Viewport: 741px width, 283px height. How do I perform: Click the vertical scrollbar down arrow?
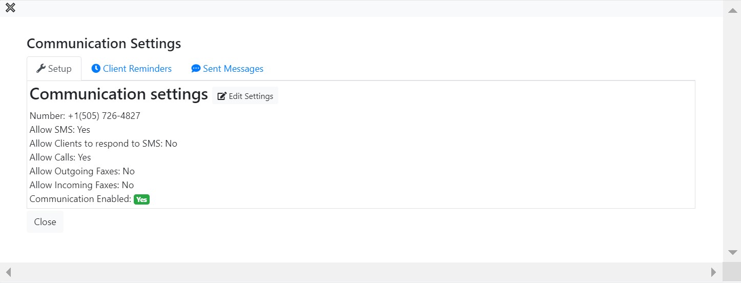click(732, 253)
